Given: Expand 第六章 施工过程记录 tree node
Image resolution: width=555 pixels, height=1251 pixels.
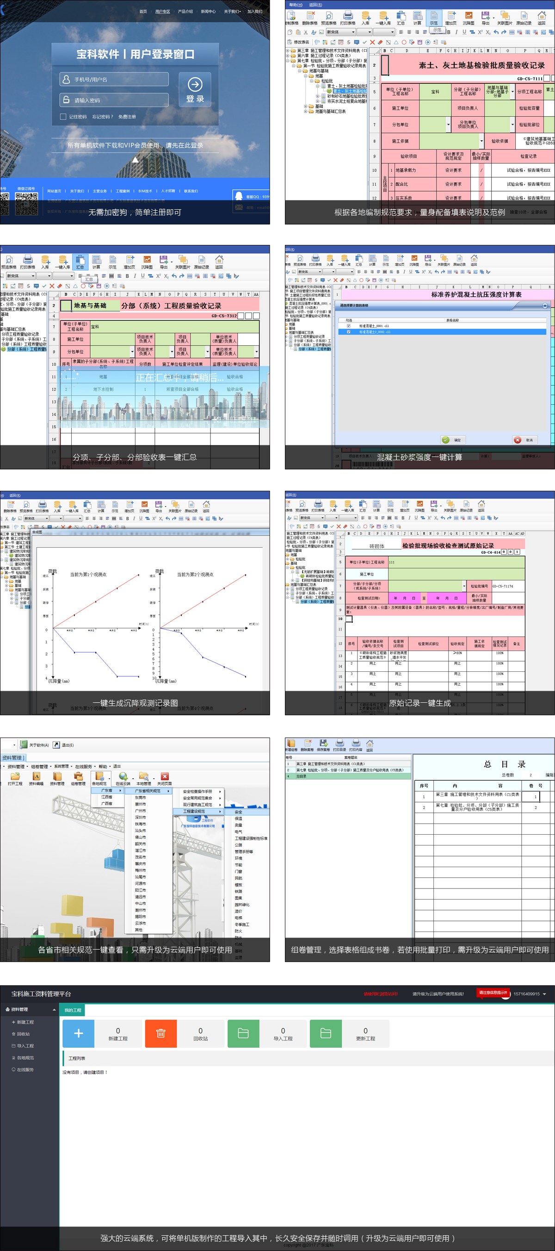Looking at the screenshot, I should click(x=287, y=56).
